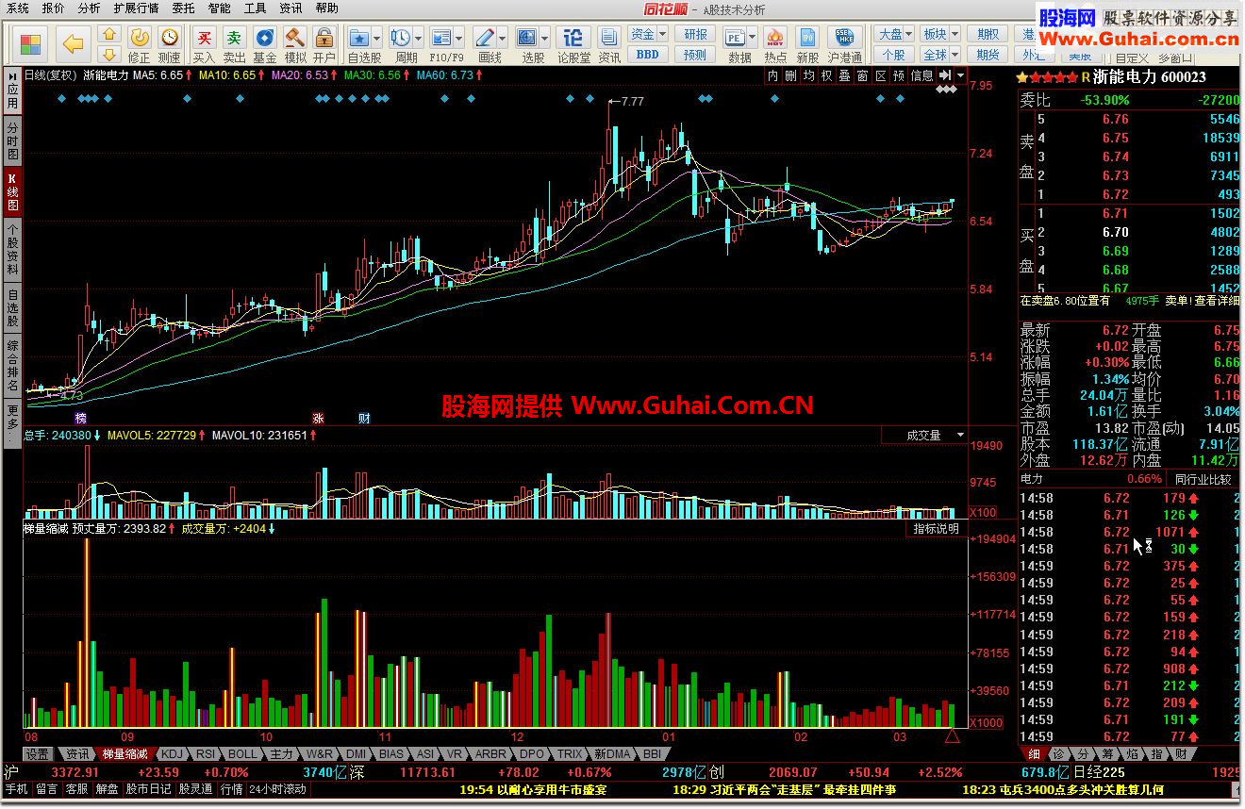
Task: Click the 股市日记 status bar button
Action: pos(149,789)
